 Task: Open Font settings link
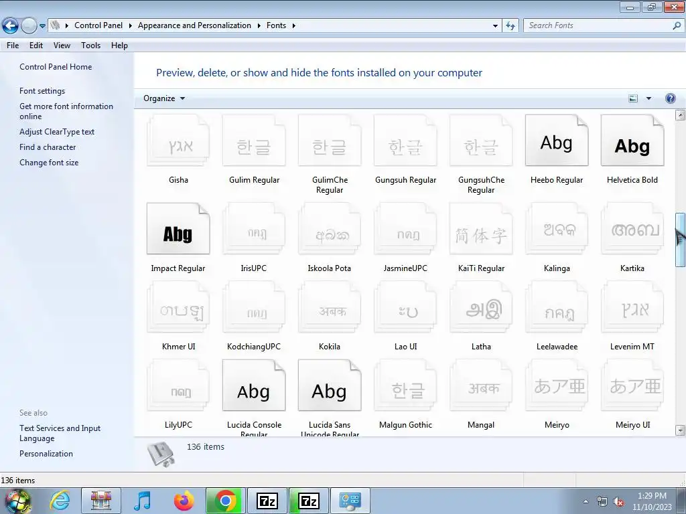tap(42, 91)
